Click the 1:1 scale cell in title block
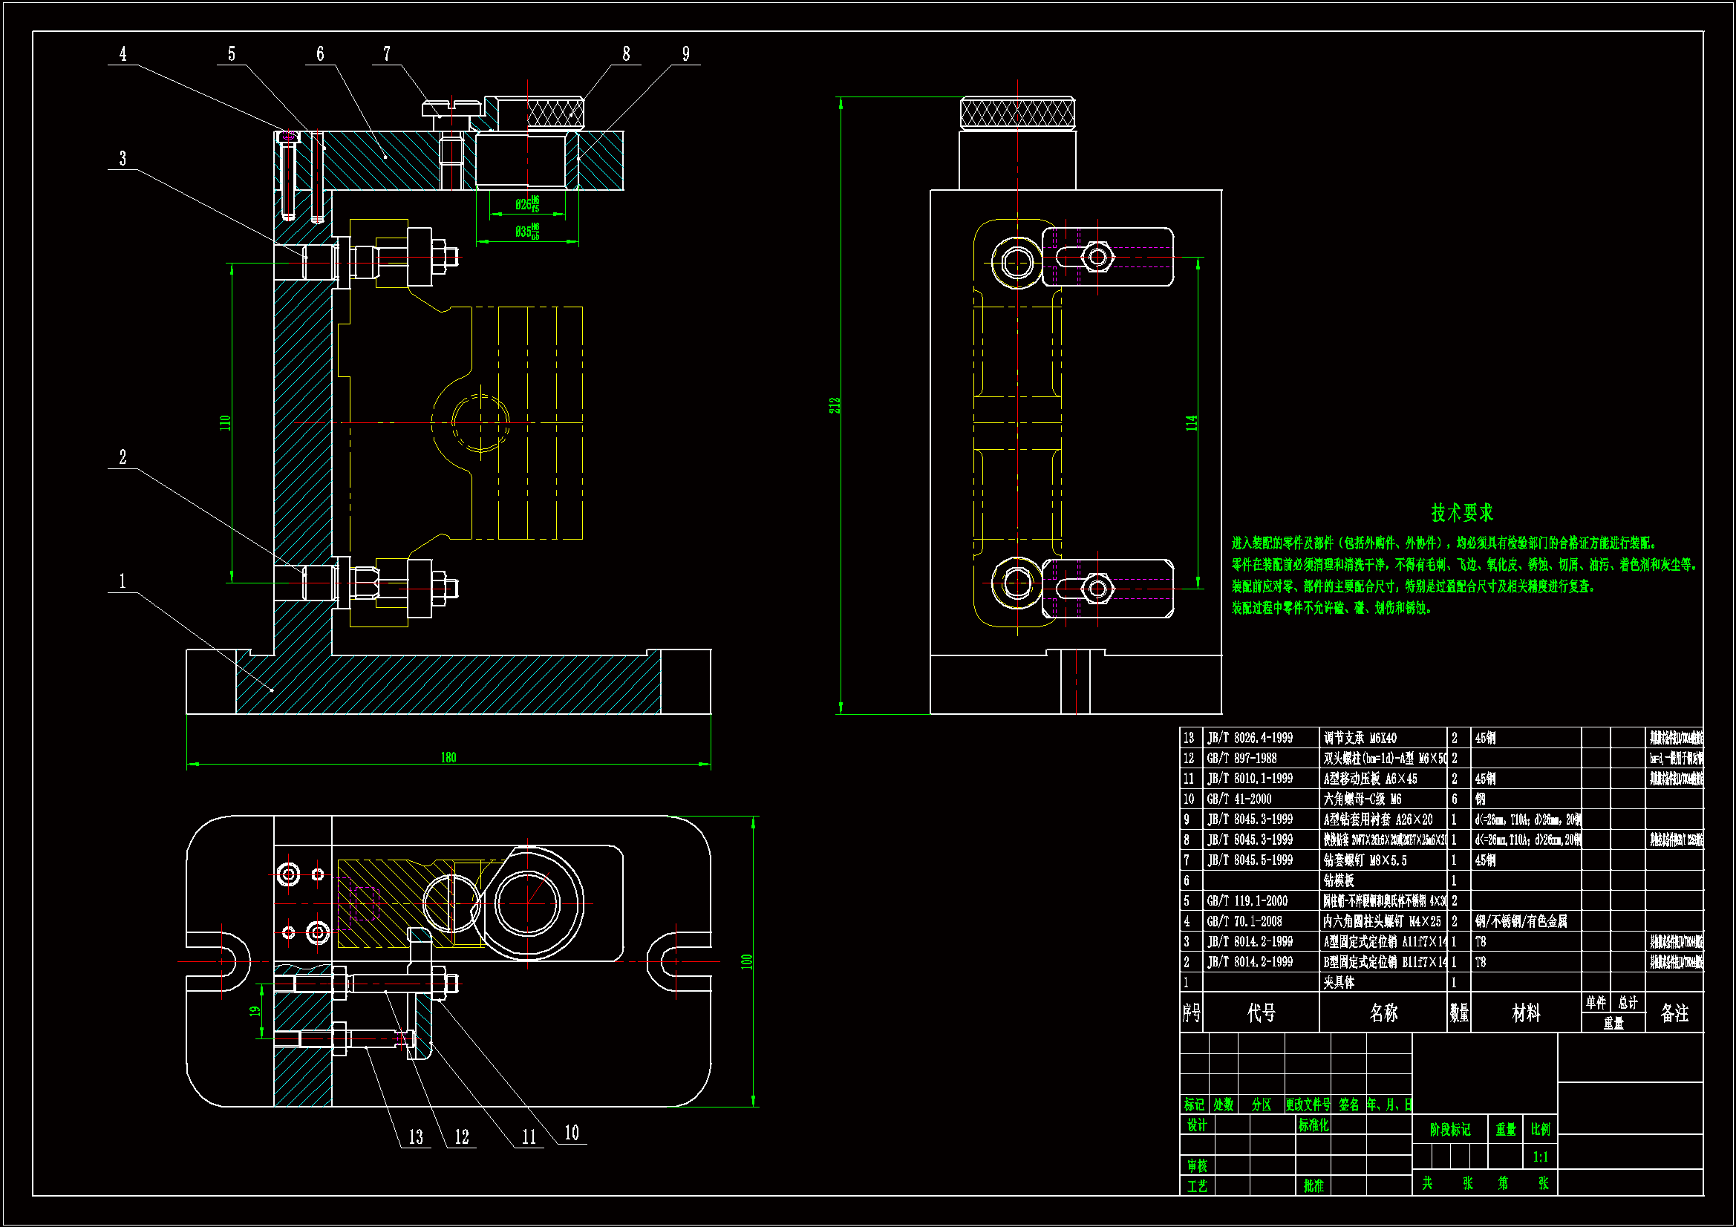The image size is (1736, 1227). (x=1540, y=1156)
